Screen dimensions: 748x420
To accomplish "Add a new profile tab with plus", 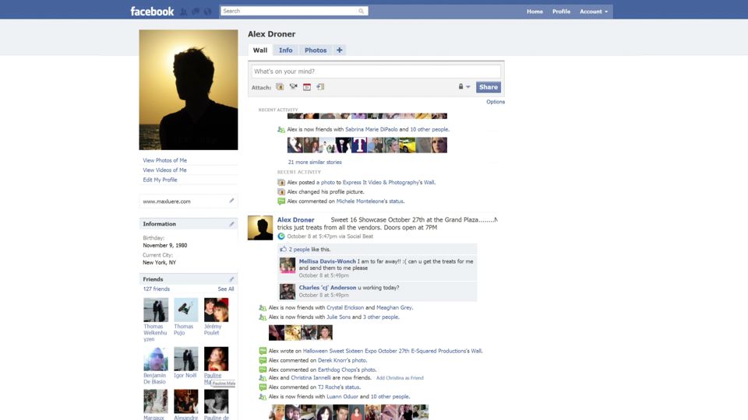I will click(x=339, y=50).
